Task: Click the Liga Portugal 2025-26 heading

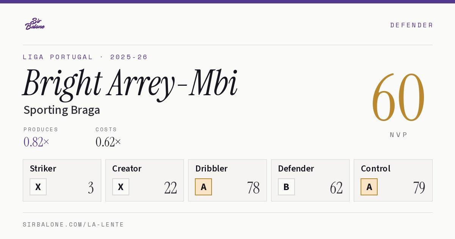Action: point(85,57)
